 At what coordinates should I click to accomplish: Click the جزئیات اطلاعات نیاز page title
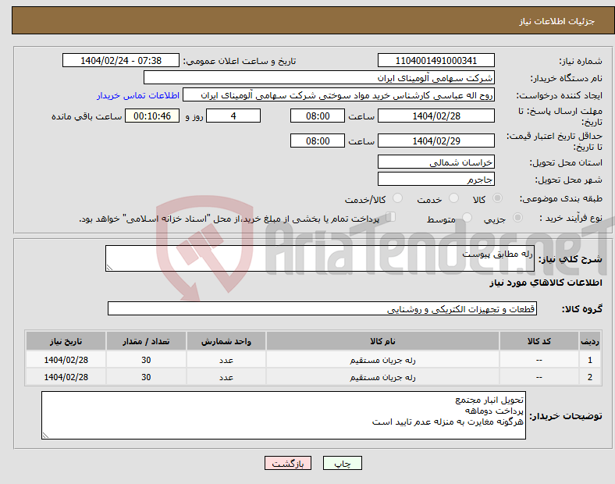(556, 21)
